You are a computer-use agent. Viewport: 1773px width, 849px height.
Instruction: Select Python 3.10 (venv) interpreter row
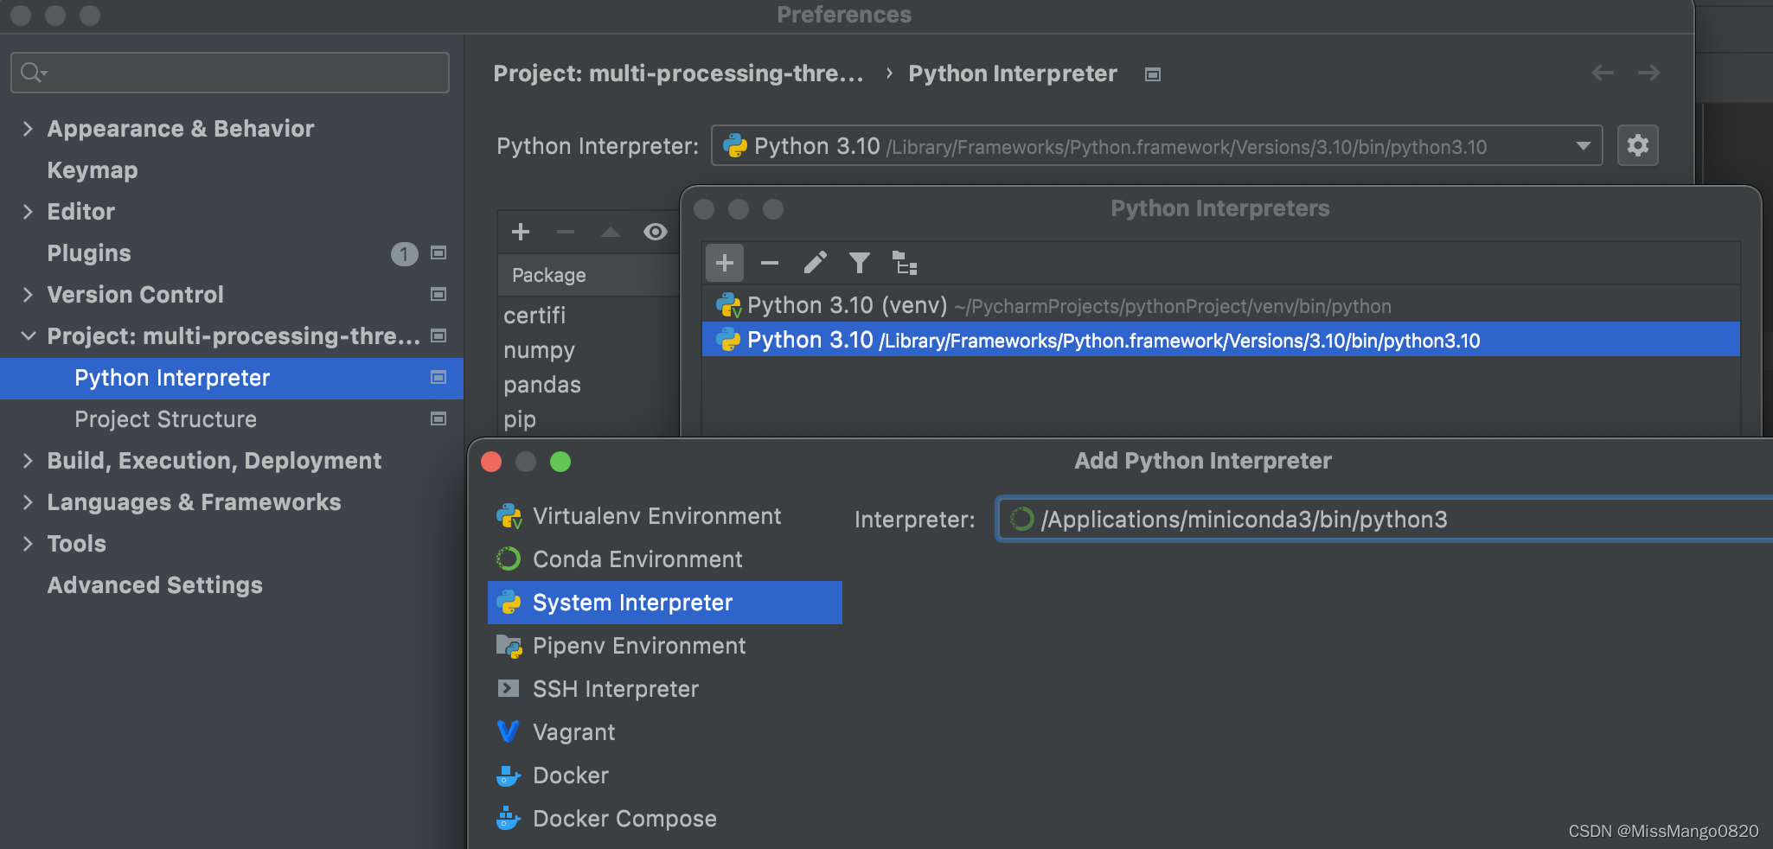click(x=1220, y=305)
